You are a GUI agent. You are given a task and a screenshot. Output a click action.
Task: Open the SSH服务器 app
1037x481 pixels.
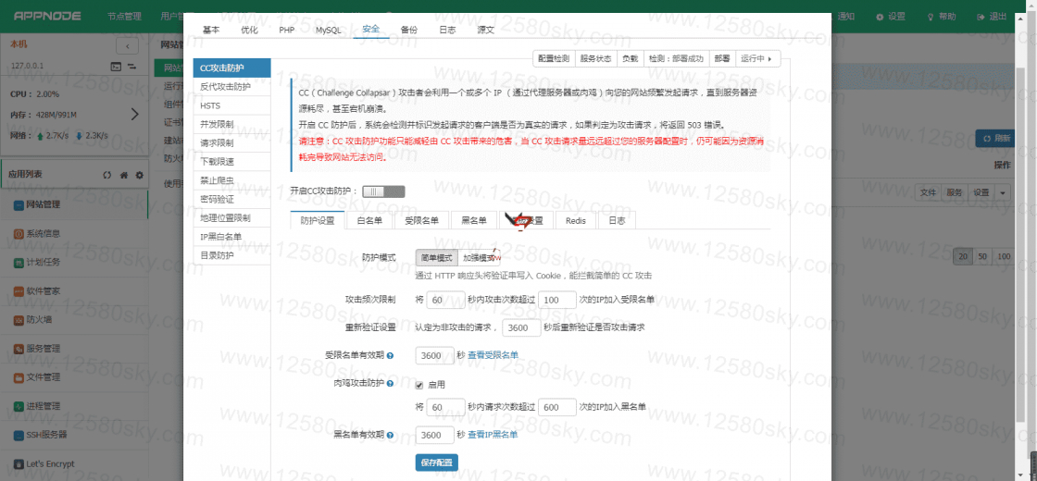(74, 435)
